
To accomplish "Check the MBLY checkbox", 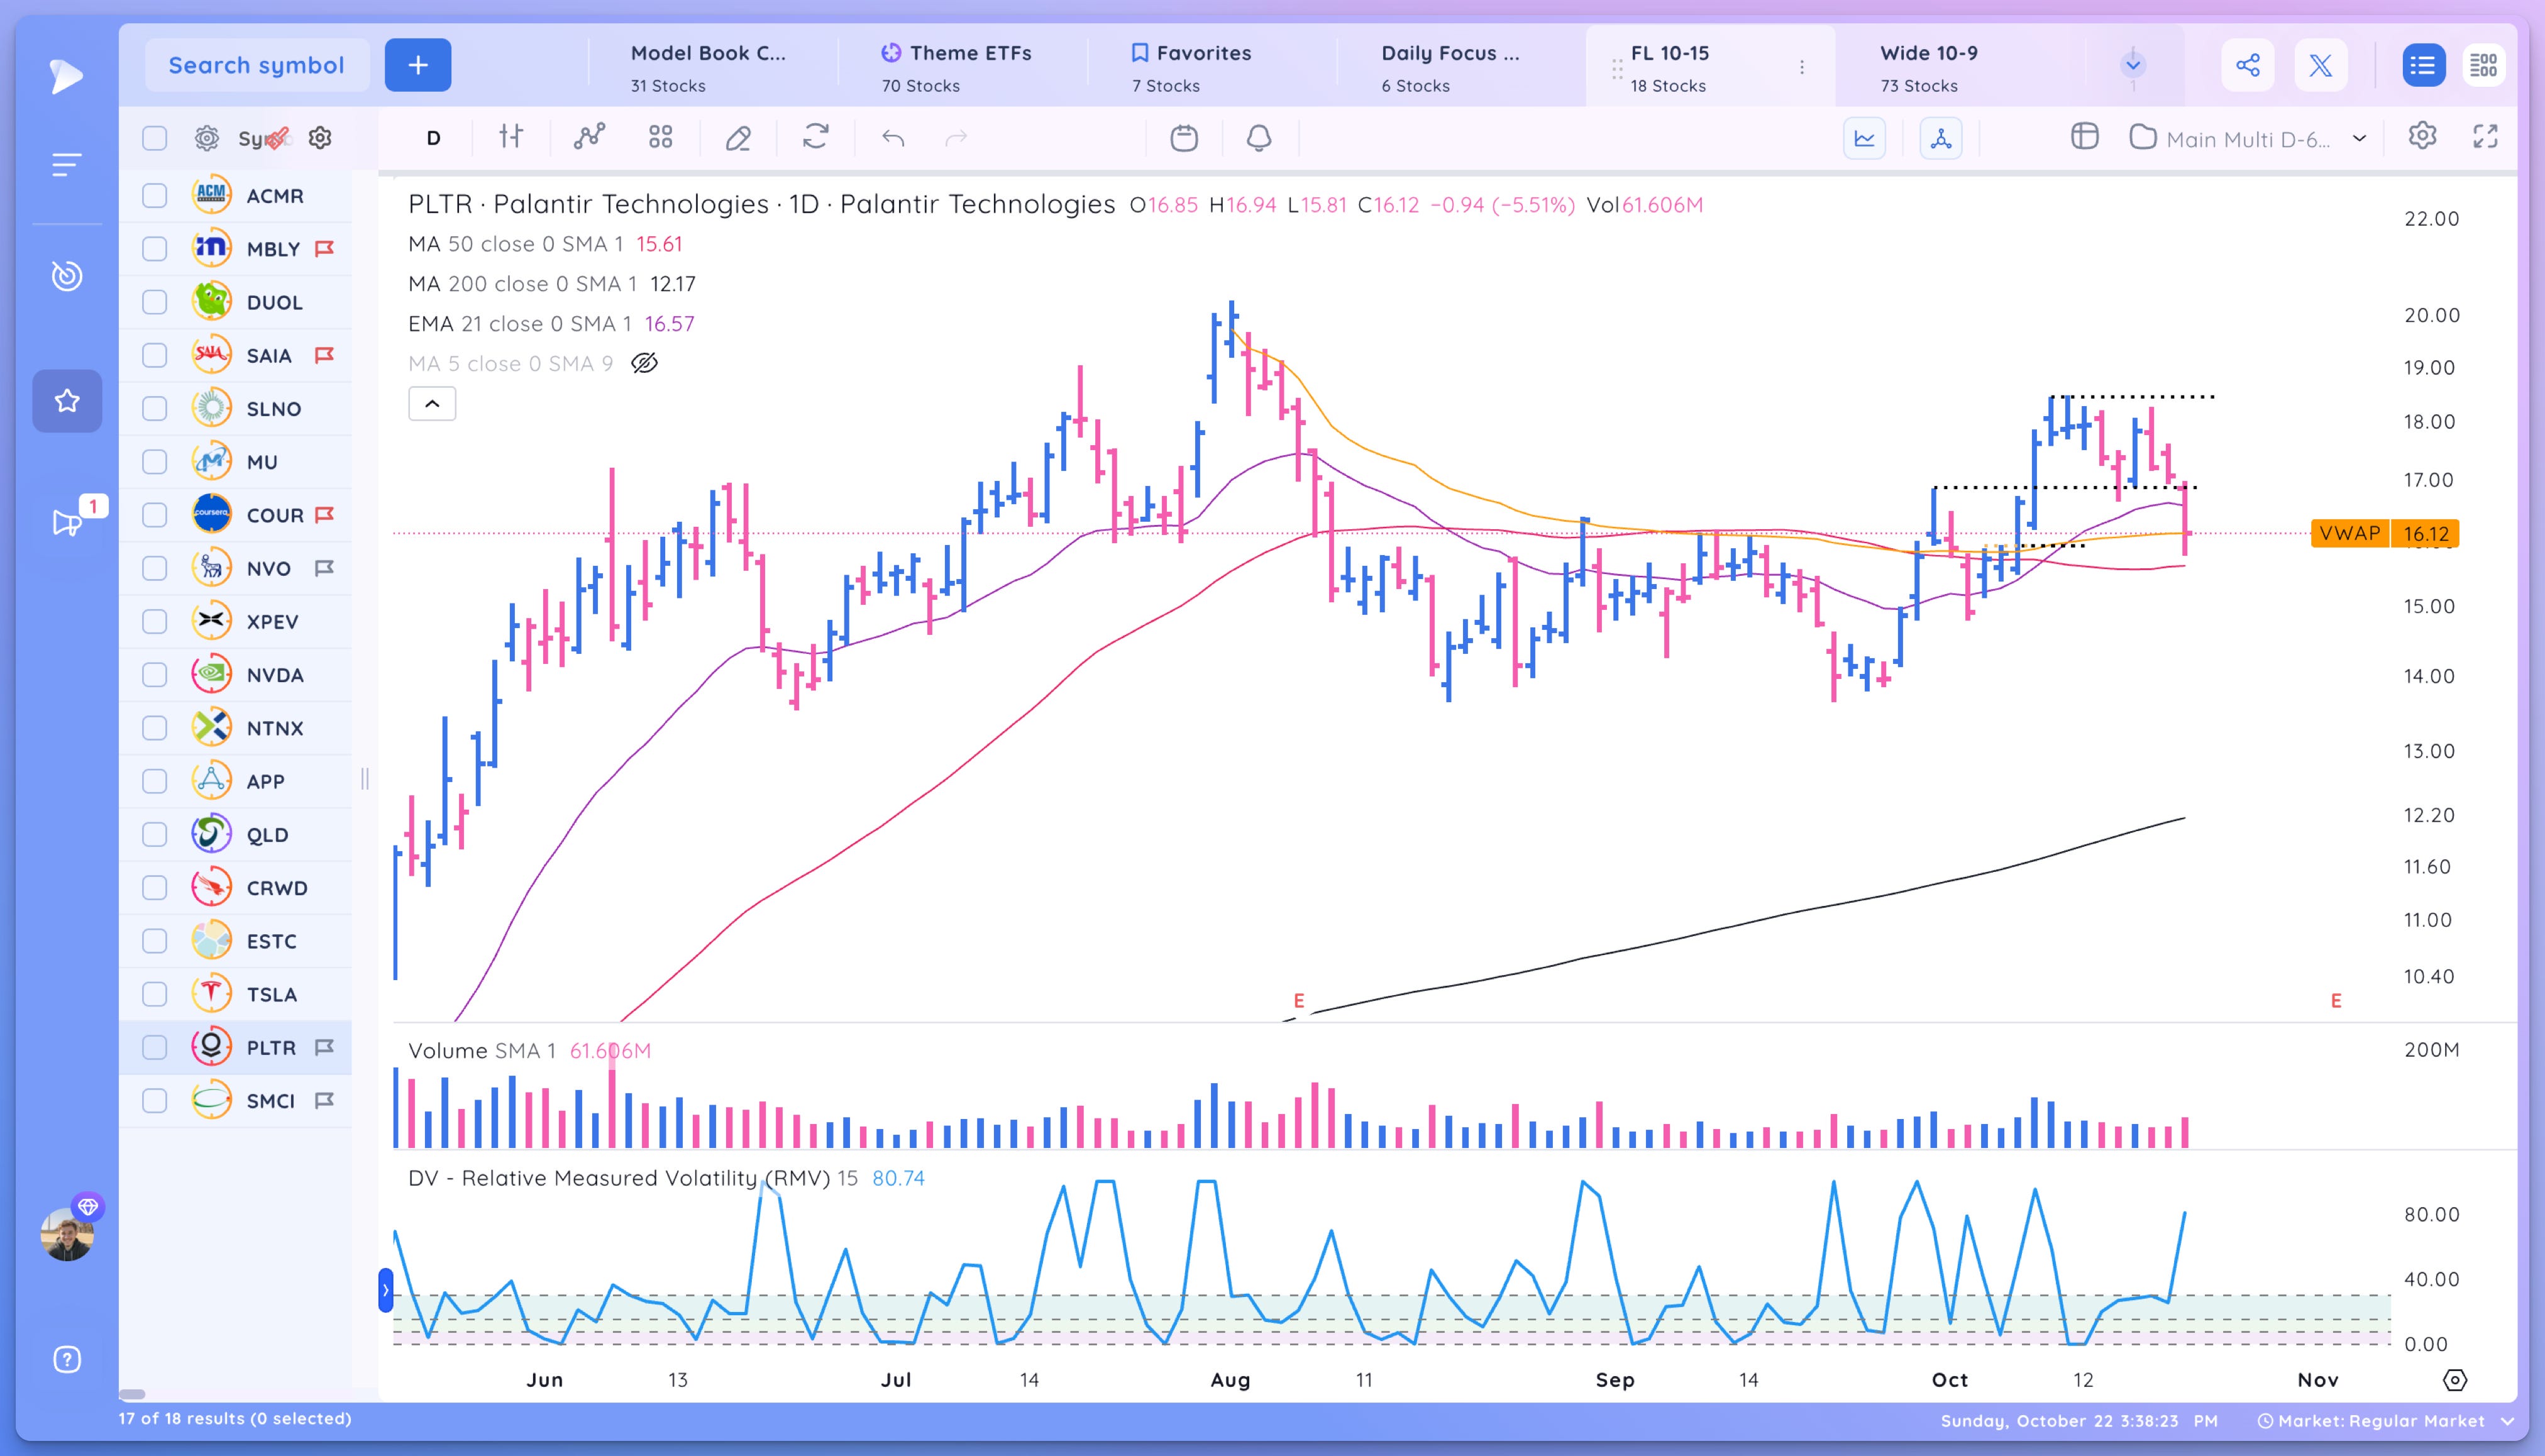I will (154, 248).
